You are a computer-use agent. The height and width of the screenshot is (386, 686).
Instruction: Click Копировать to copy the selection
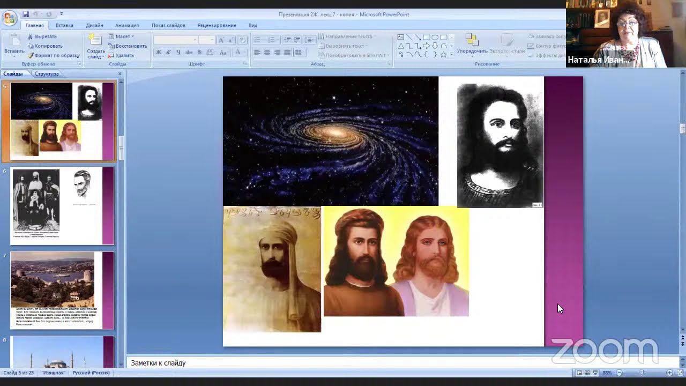[45, 46]
